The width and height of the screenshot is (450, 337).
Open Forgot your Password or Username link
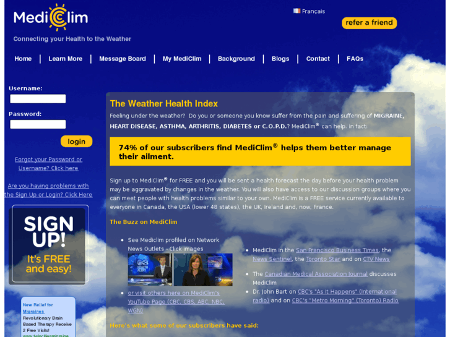click(48, 164)
